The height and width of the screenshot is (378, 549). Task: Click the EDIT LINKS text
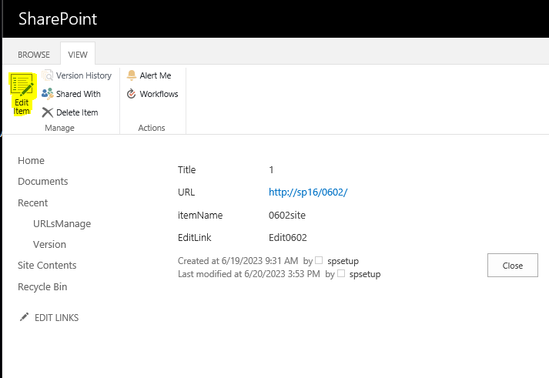pos(56,318)
